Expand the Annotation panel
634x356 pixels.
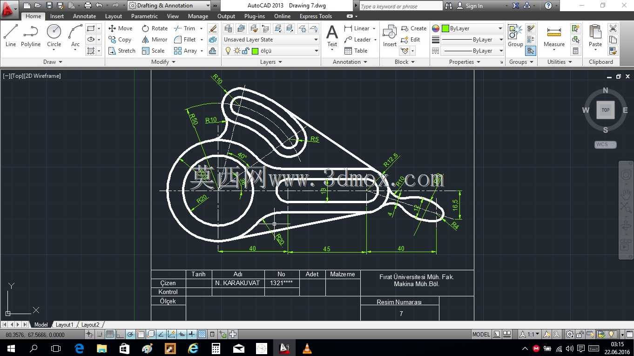pos(350,62)
